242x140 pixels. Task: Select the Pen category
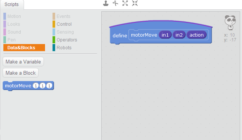[12, 40]
